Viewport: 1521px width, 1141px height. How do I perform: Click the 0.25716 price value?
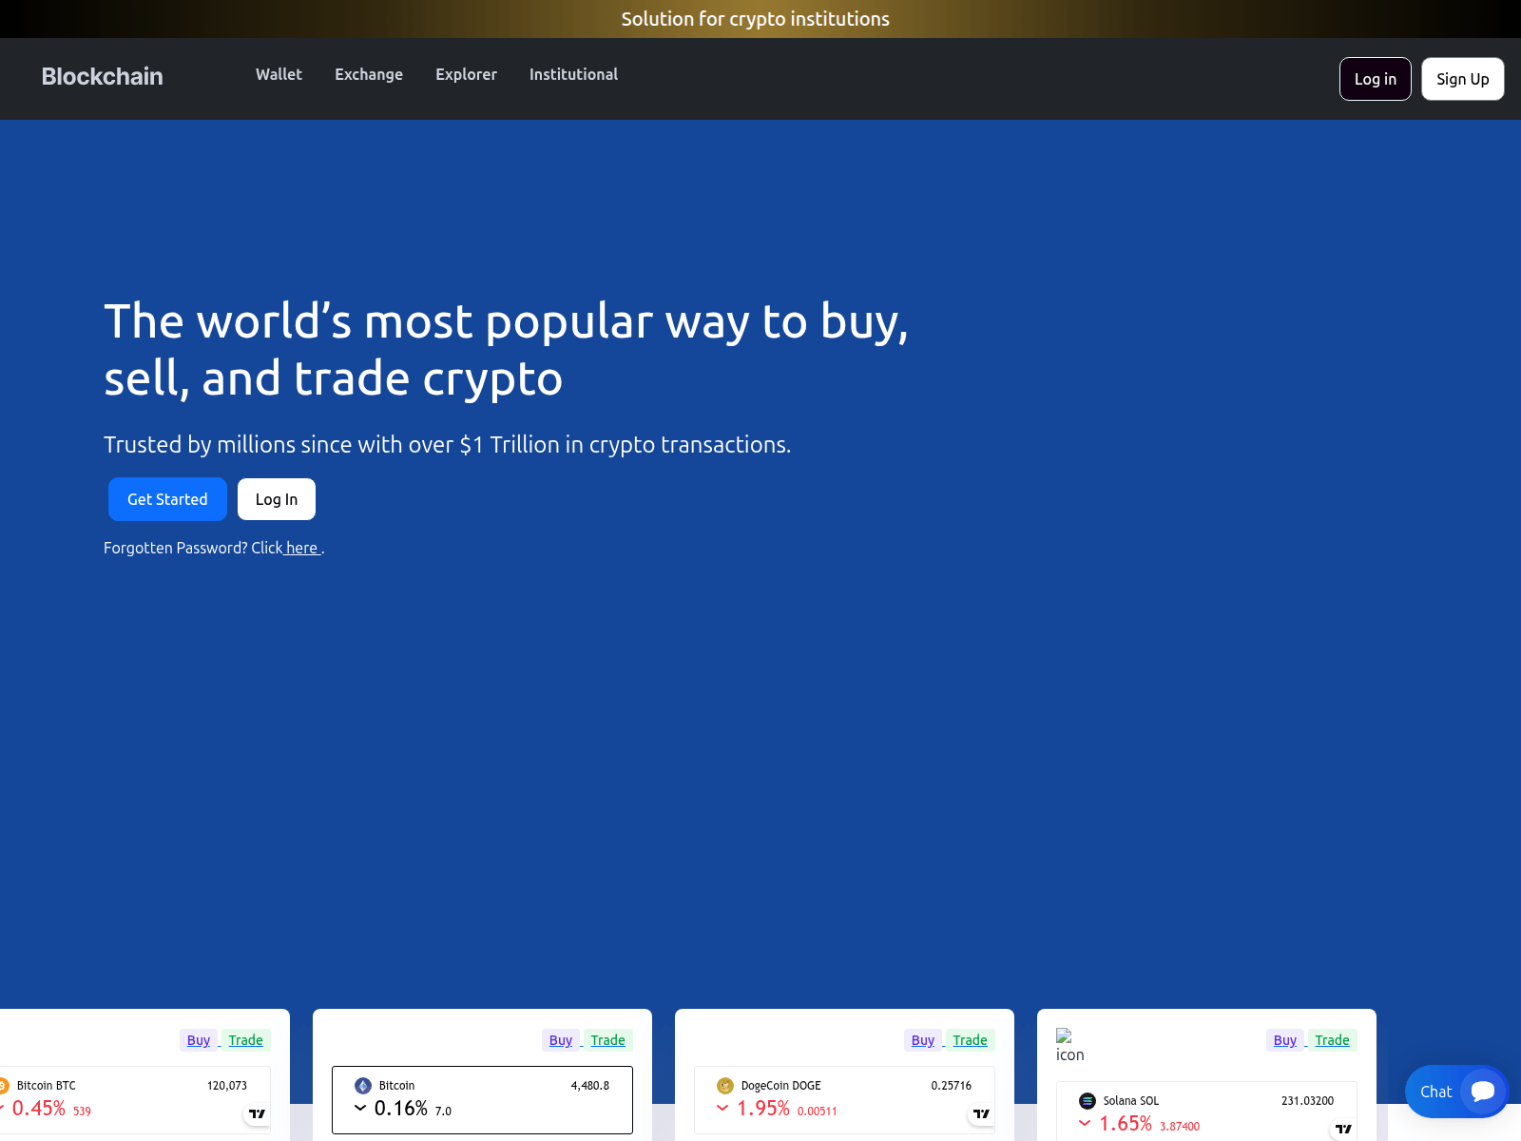tap(952, 1086)
